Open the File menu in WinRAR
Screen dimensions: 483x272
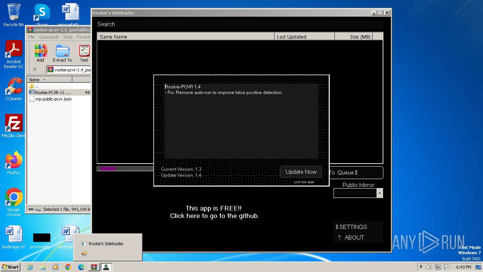click(31, 37)
